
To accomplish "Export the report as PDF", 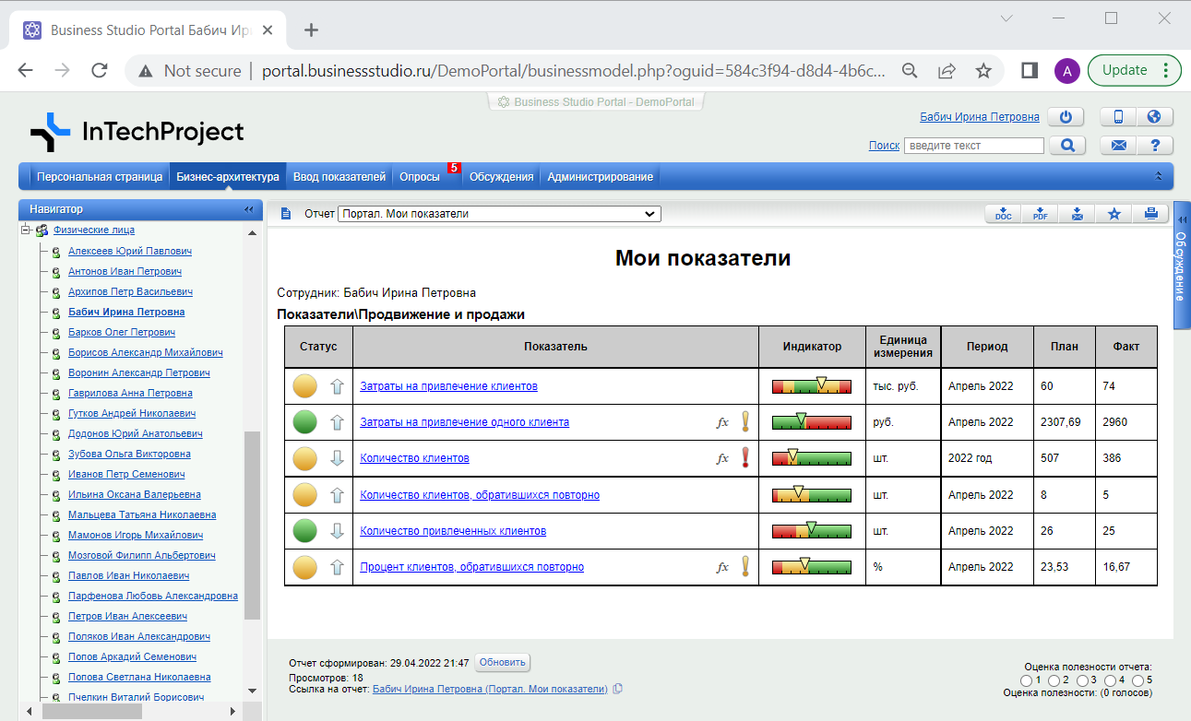I will [x=1040, y=214].
